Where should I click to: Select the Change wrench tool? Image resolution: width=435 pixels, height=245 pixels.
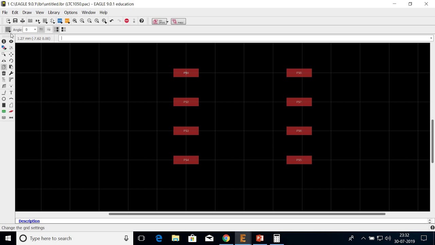click(11, 73)
